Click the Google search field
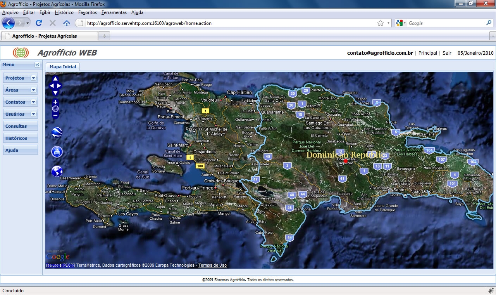The height and width of the screenshot is (295, 496). click(x=446, y=23)
